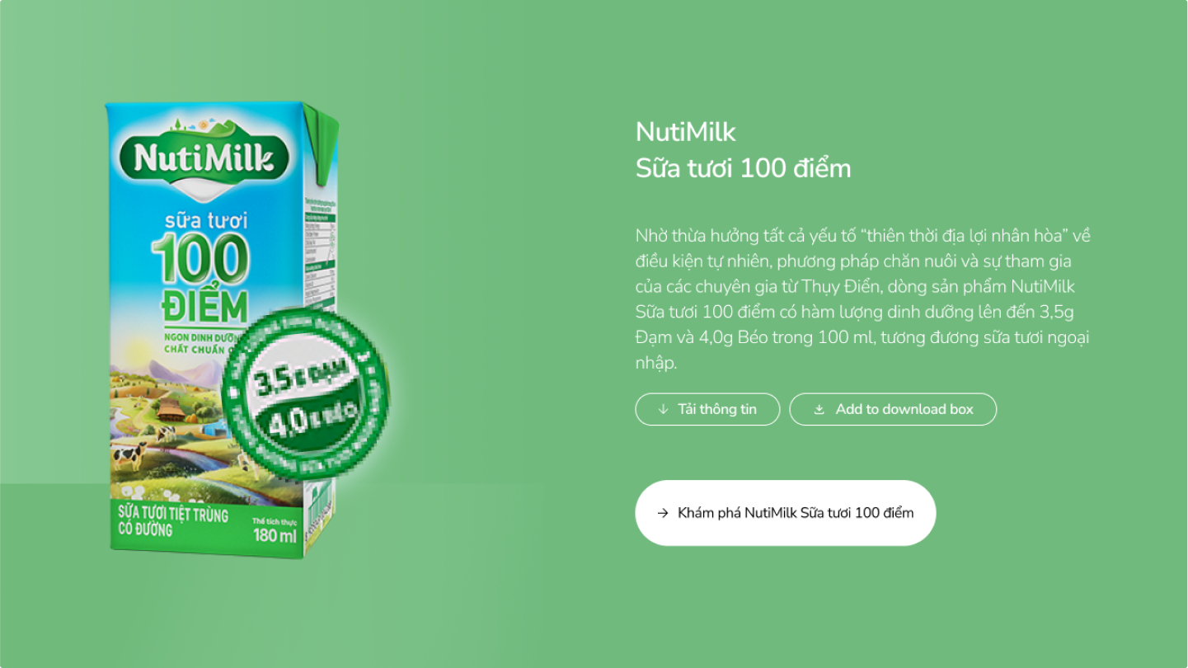Image resolution: width=1188 pixels, height=668 pixels.
Task: Select the Add to download box button
Action: coord(893,409)
